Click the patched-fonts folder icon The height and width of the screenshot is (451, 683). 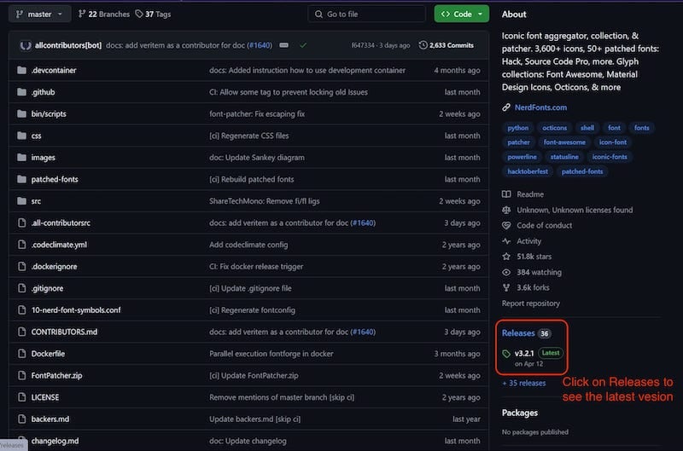(x=22, y=179)
